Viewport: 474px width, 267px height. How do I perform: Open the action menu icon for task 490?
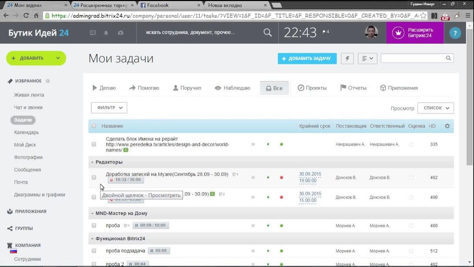(x=253, y=197)
